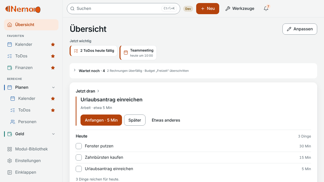This screenshot has width=324, height=182.
Task: Tick the Urlaubsantrag einreichen checkbox in Heute list
Action: 79,169
